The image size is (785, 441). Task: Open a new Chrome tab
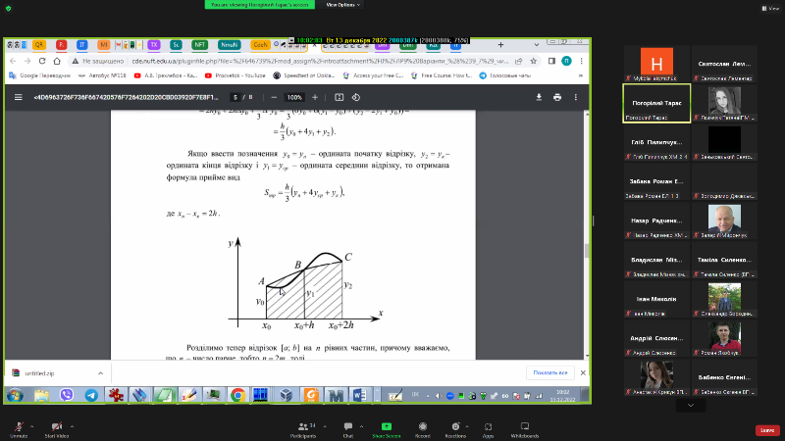click(x=500, y=45)
